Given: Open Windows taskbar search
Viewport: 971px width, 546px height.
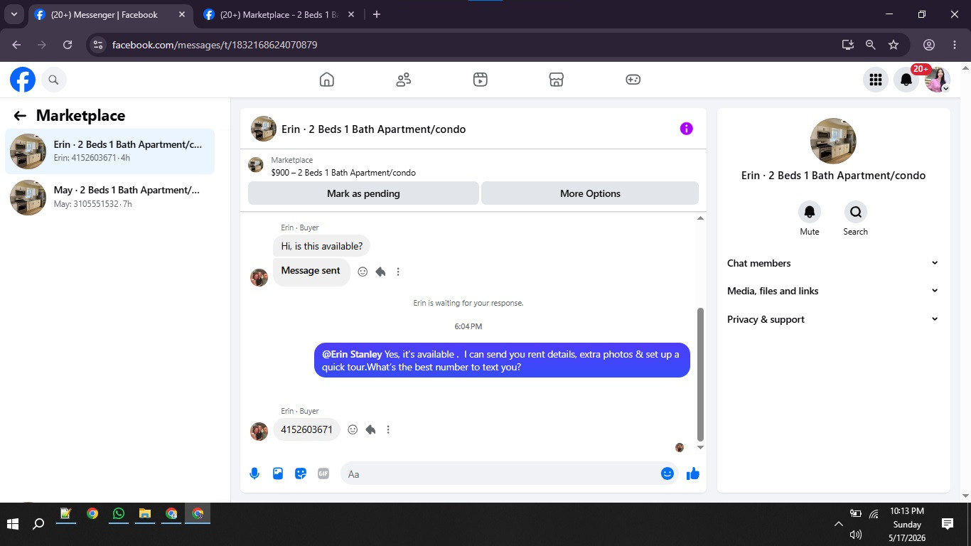Looking at the screenshot, I should pos(39,524).
